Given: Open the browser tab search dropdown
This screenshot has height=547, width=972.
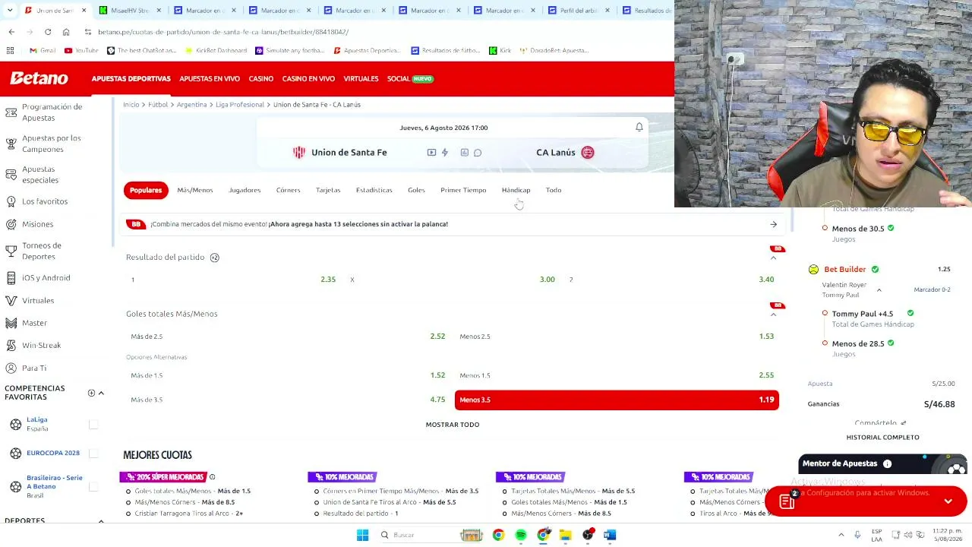Looking at the screenshot, I should [x=9, y=10].
